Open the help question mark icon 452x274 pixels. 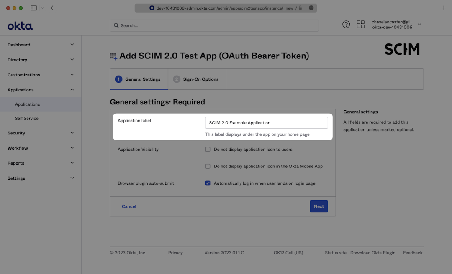(x=346, y=25)
